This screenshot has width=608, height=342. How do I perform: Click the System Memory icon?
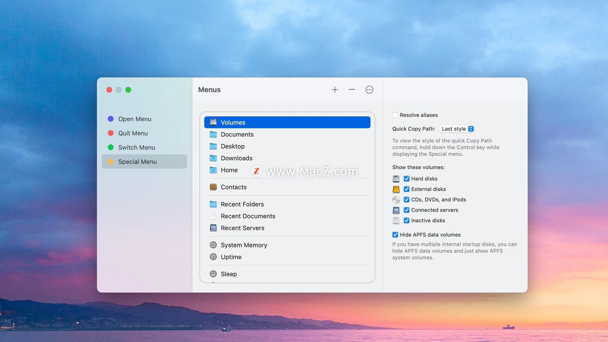(x=213, y=245)
